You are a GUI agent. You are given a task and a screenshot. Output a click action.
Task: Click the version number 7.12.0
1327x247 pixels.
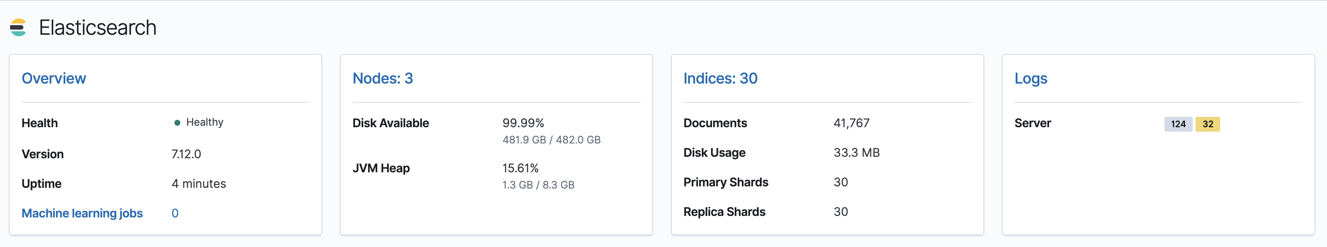pos(186,154)
